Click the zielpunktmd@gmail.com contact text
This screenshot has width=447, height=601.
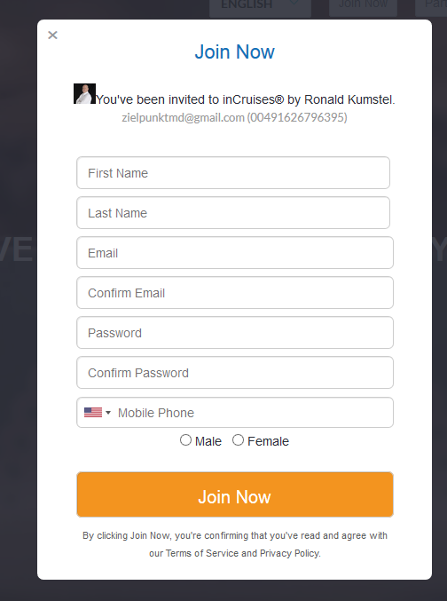183,117
